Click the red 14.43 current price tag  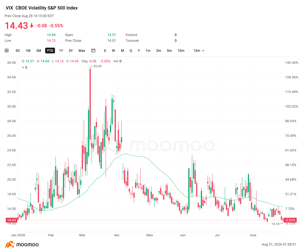click(11, 220)
